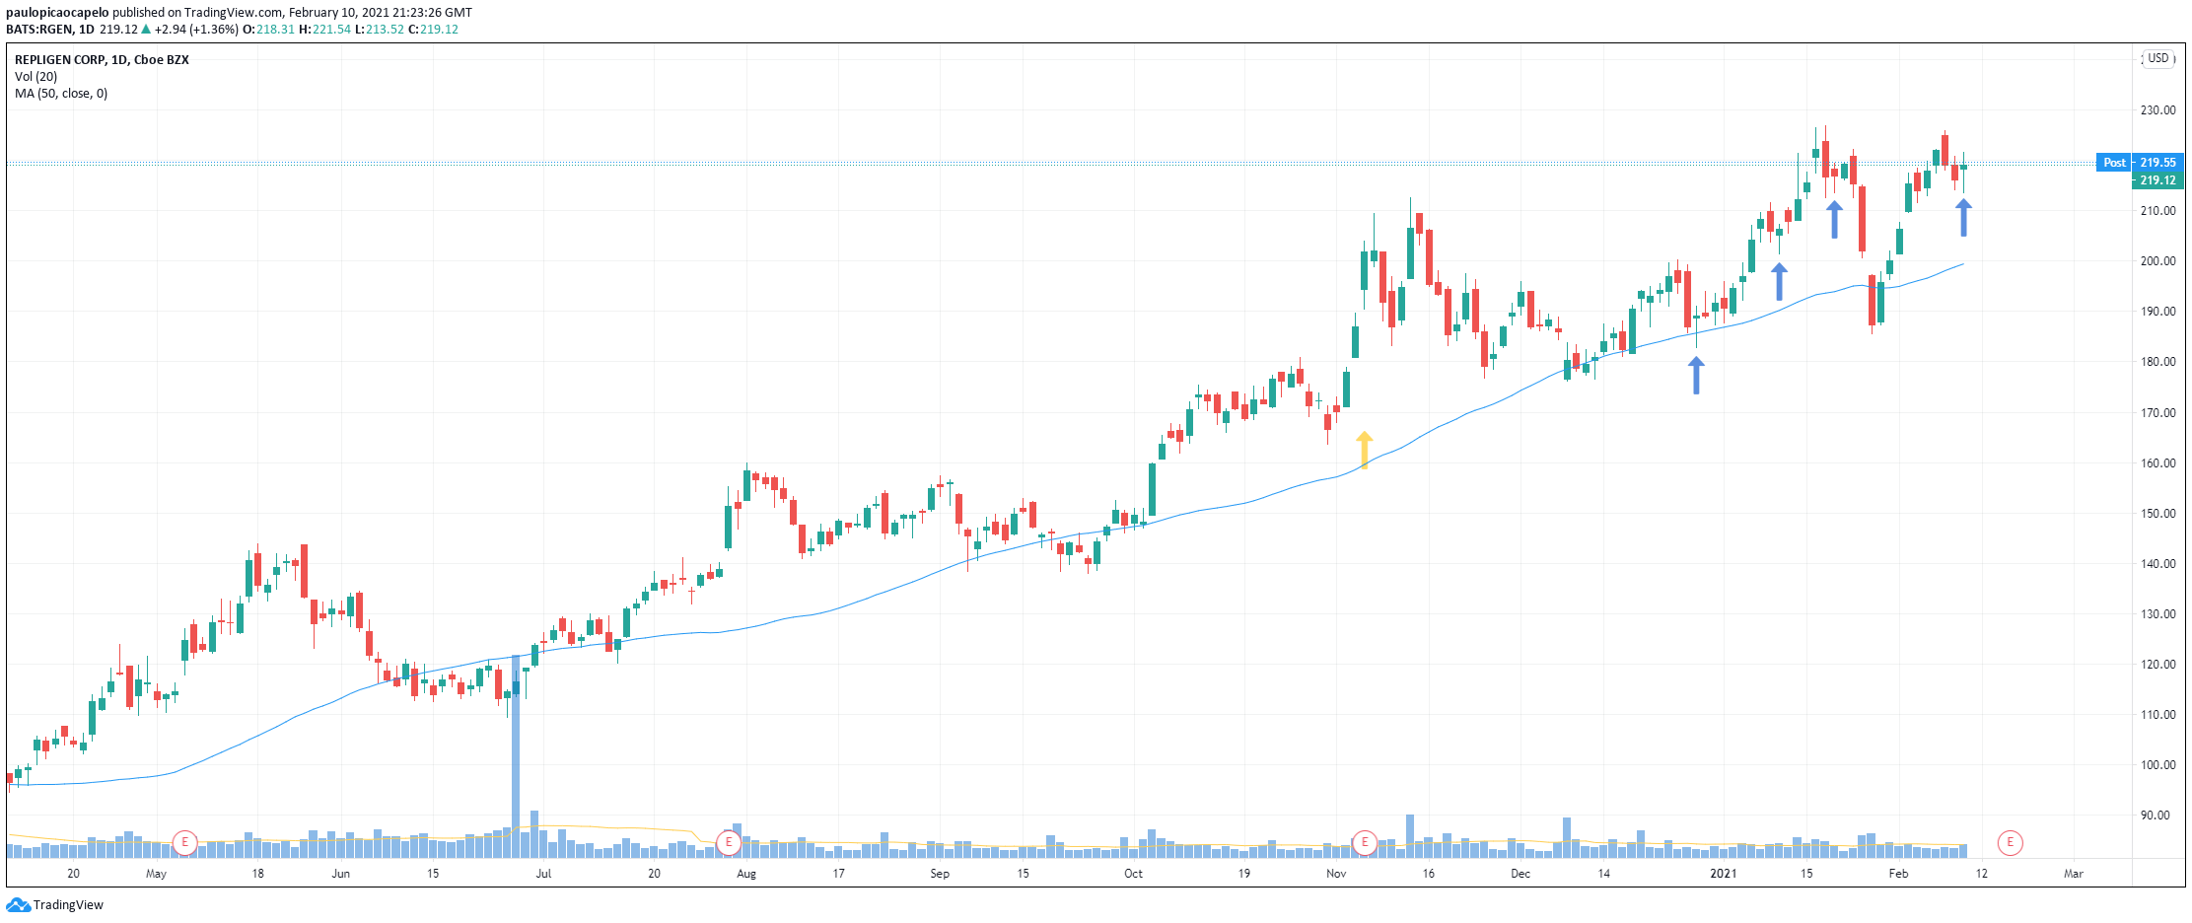Click the 90.00 price axis label
Screen dimensions: 2192x923
click(2155, 816)
